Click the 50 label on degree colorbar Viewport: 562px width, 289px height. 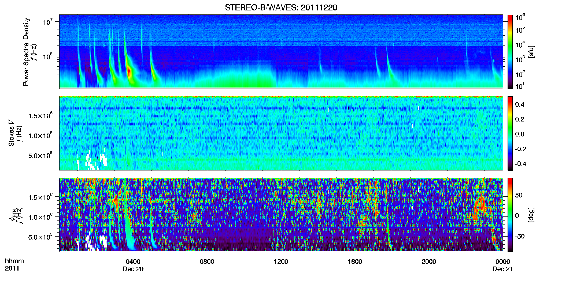519,195
